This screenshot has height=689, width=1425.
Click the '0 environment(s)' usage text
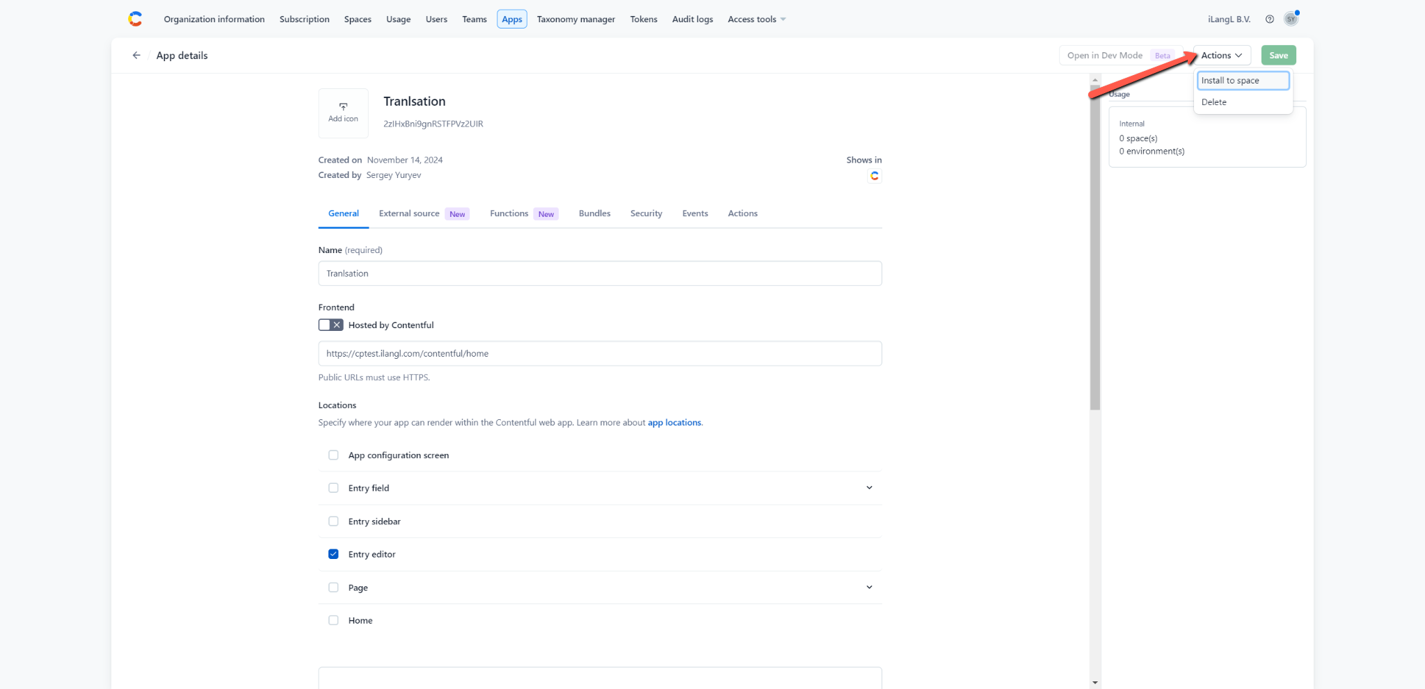click(x=1152, y=151)
